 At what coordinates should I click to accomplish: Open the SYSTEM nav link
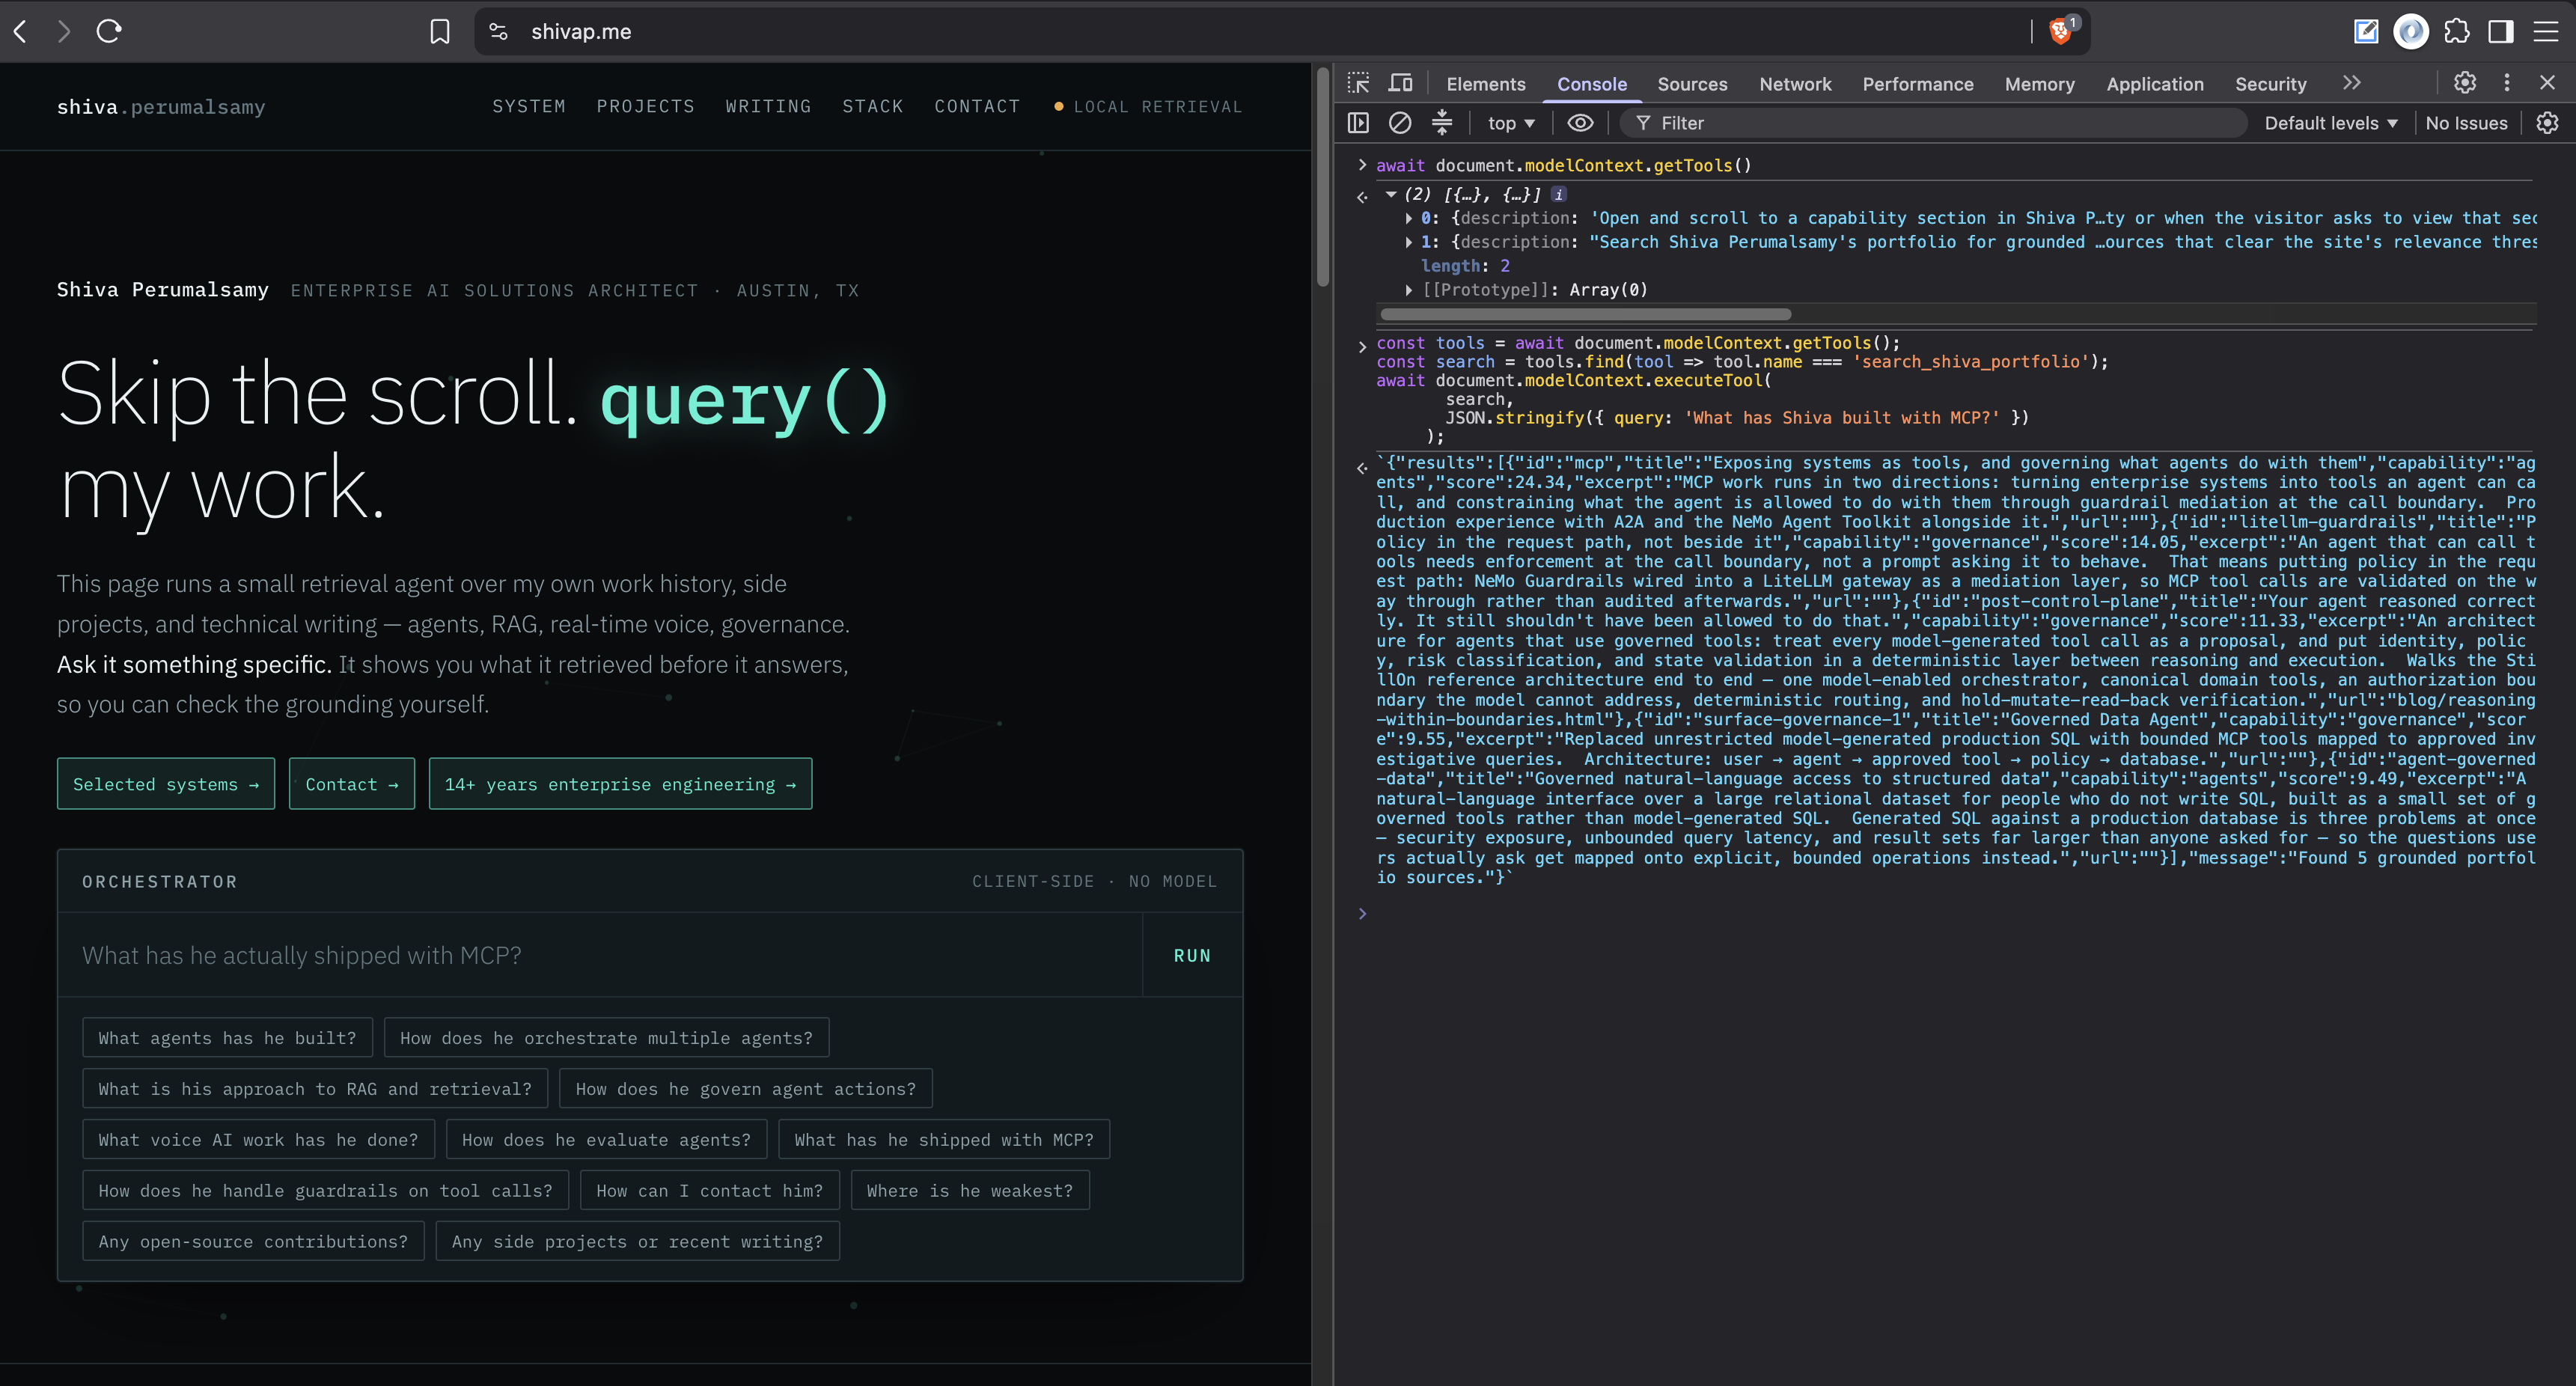click(529, 106)
